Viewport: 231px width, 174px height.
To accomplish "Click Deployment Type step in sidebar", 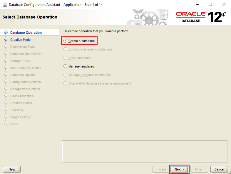I will (22, 47).
